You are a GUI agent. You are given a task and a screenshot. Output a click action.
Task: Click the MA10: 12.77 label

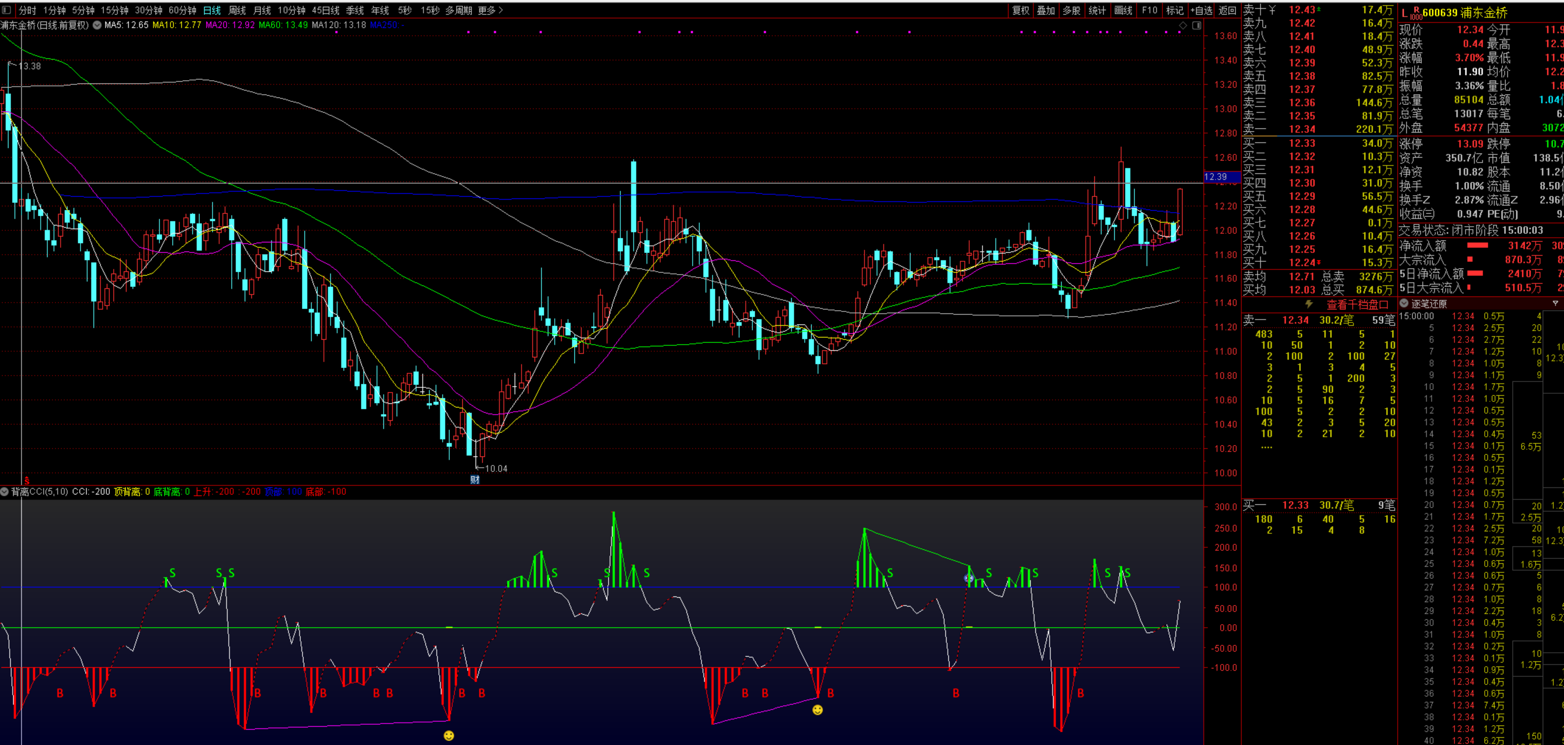(177, 25)
